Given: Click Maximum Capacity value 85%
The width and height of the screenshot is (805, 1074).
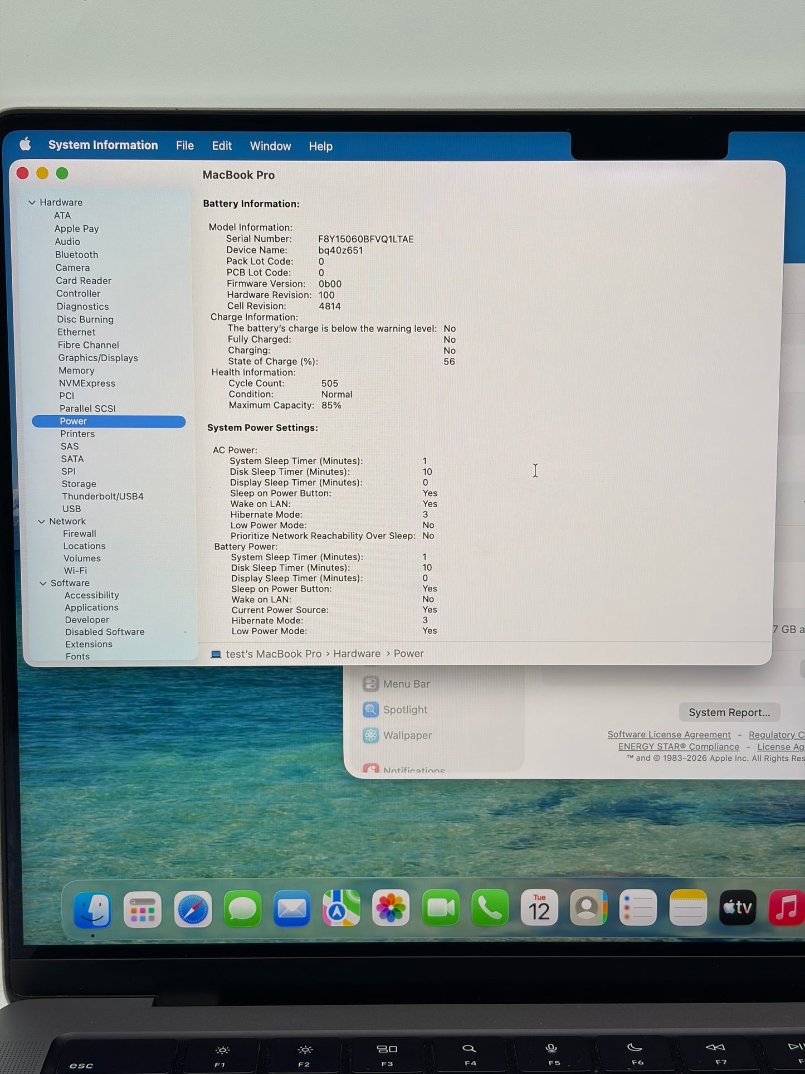Looking at the screenshot, I should (331, 406).
